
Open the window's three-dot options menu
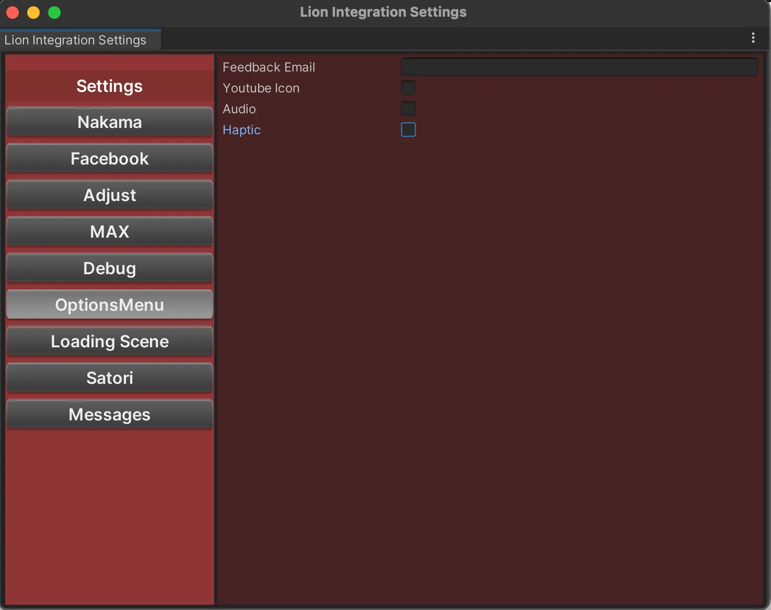[x=753, y=38]
